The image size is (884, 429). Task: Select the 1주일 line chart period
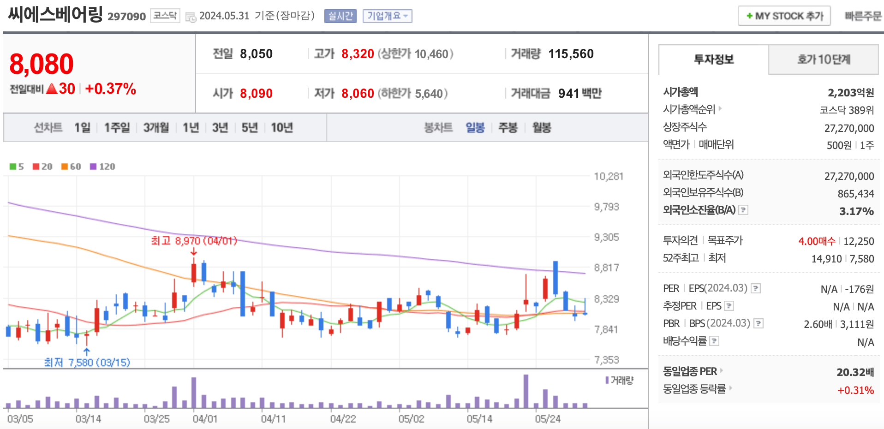pos(117,127)
